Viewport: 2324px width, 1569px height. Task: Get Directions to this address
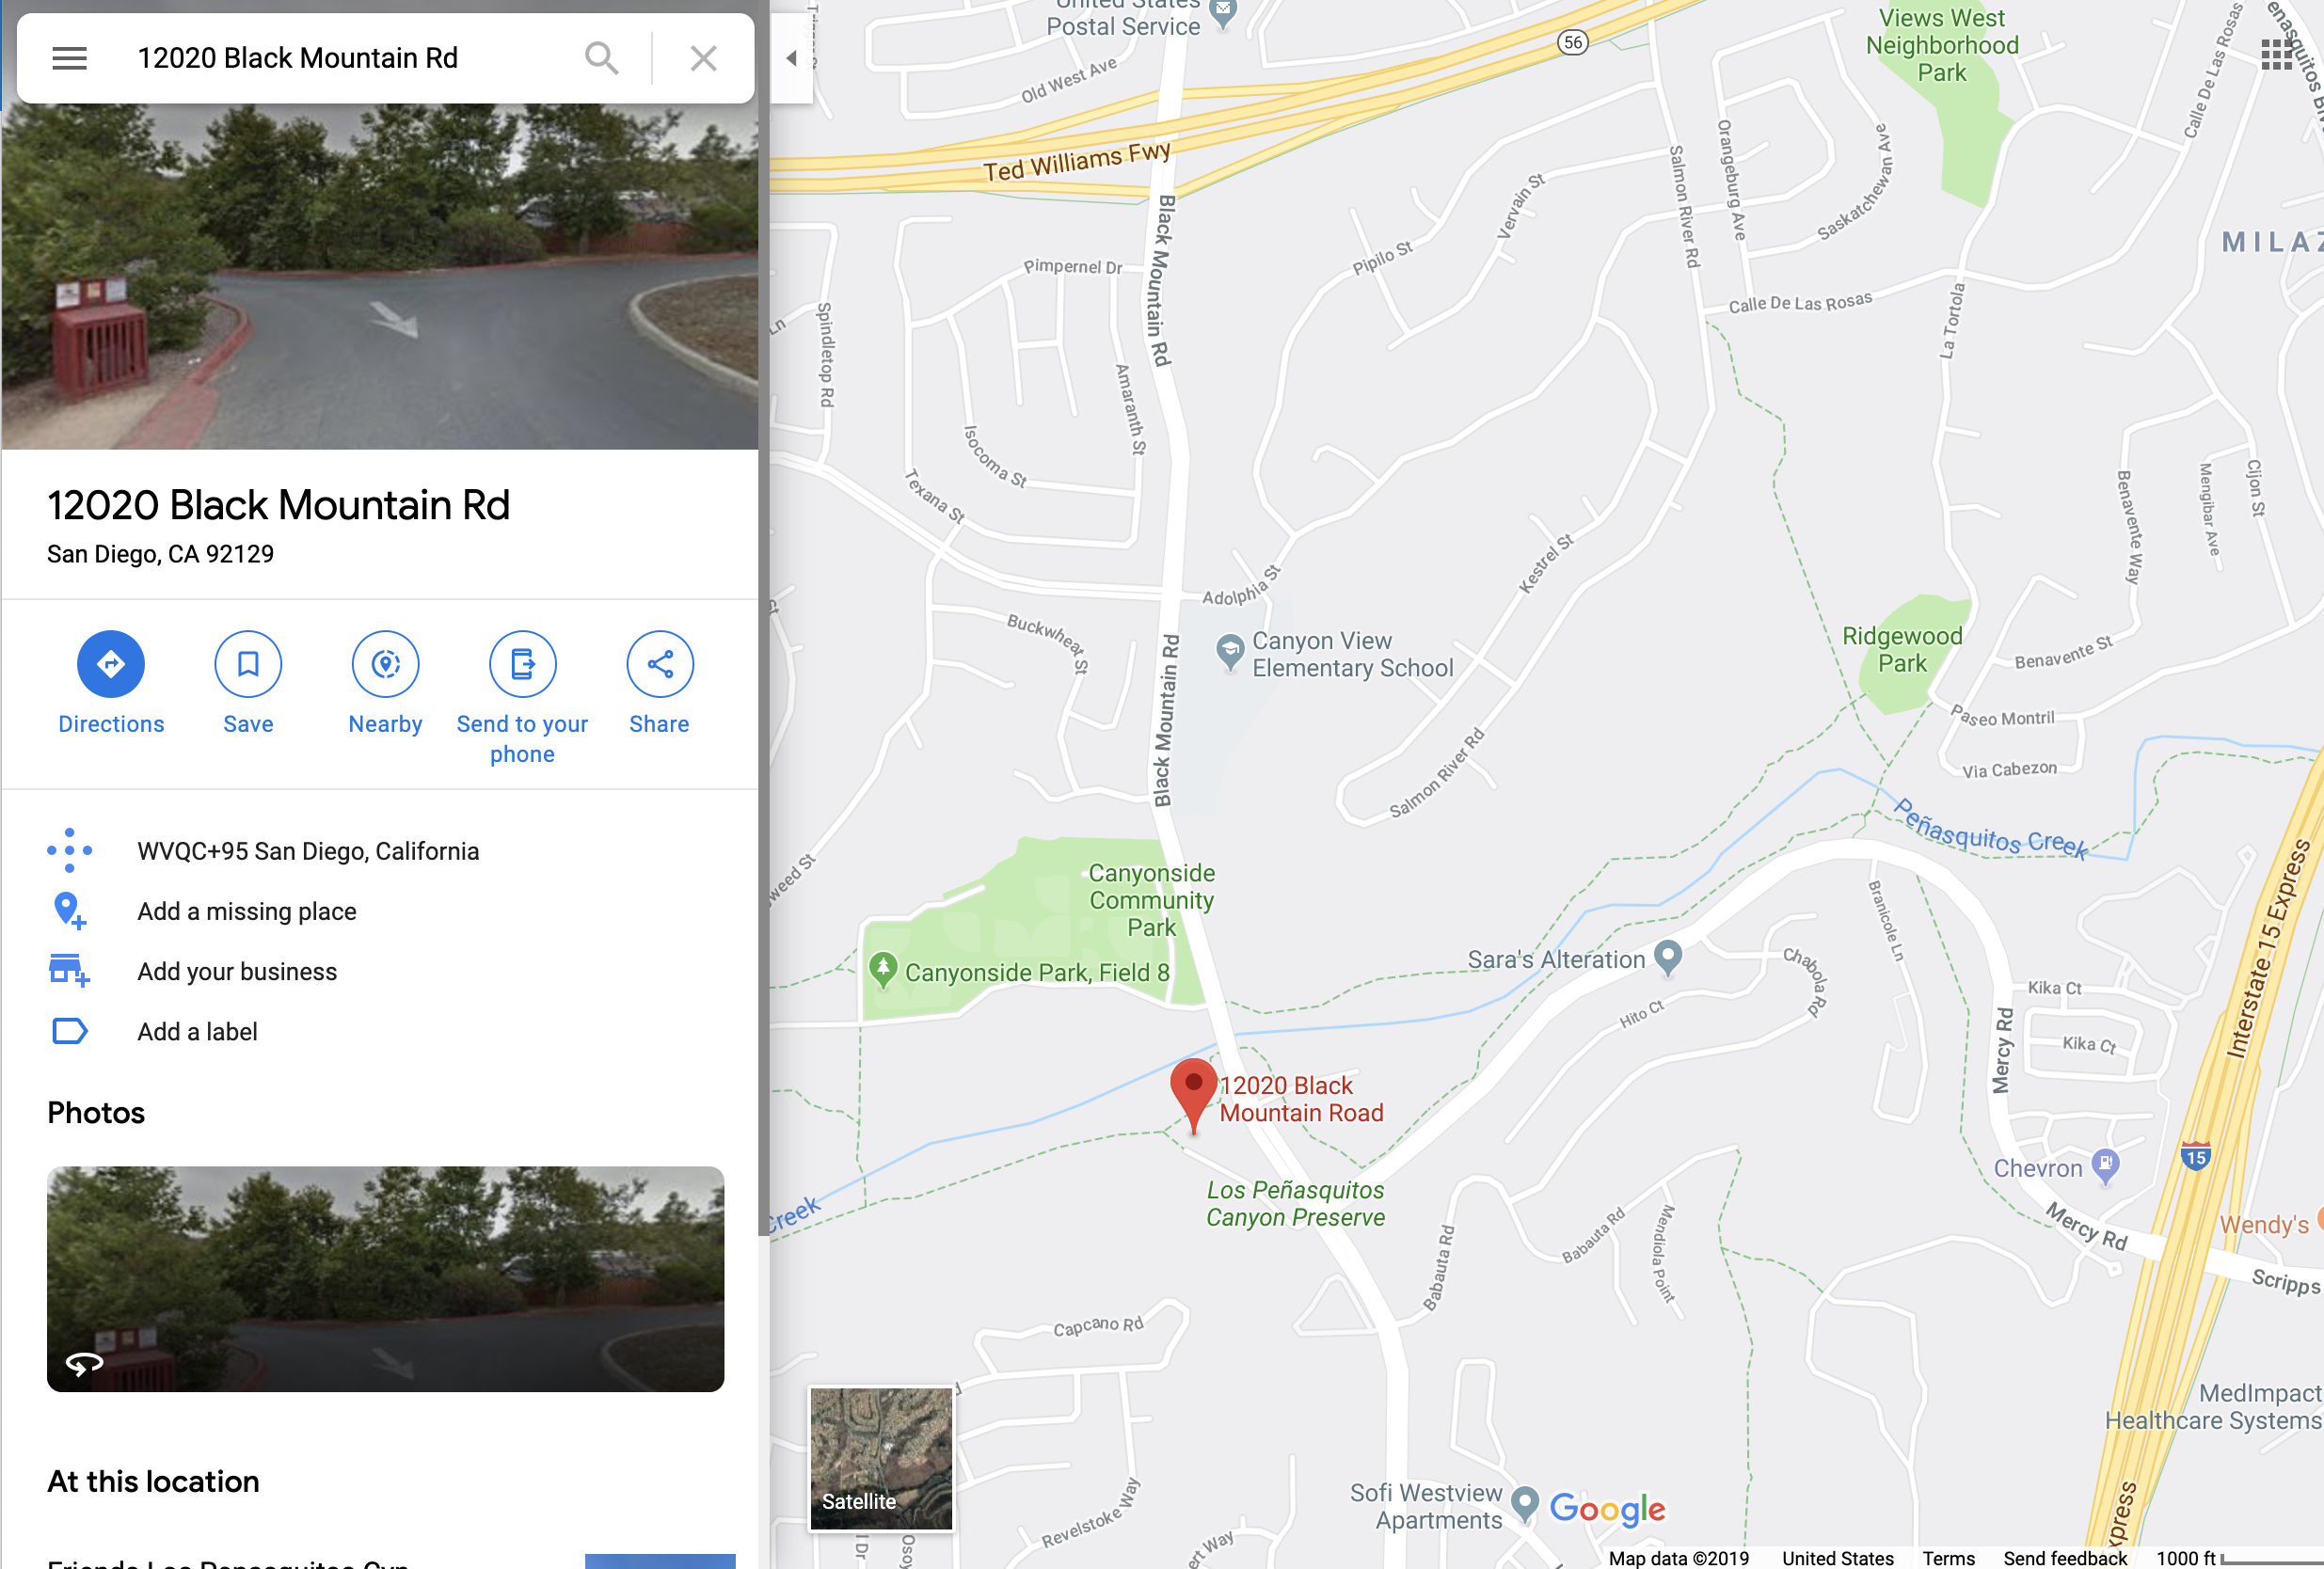(111, 683)
